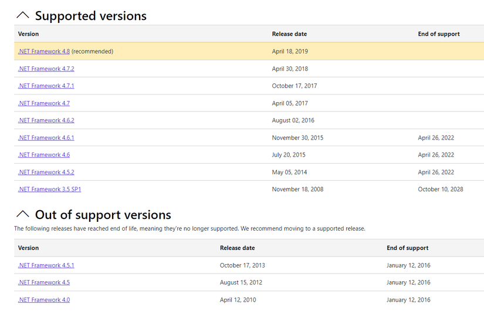This screenshot has height=324, width=484.
Task: Click the Out of support versions heading
Action: [103, 214]
